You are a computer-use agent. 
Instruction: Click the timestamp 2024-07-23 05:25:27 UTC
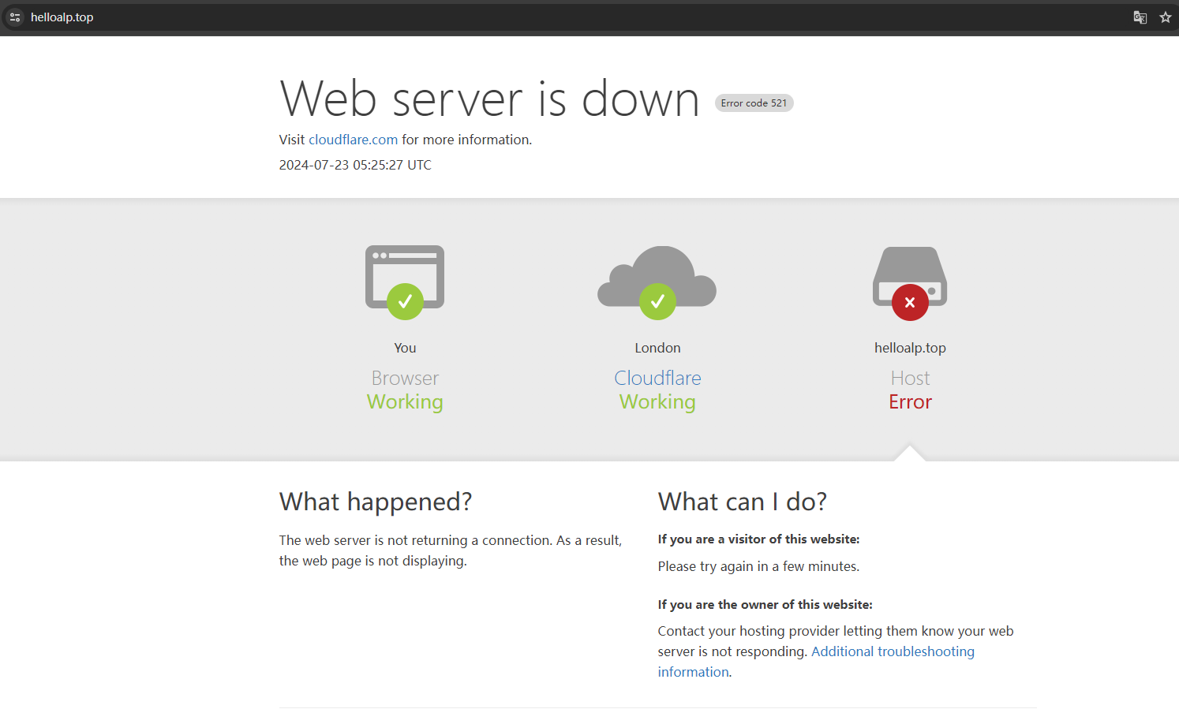tap(355, 165)
